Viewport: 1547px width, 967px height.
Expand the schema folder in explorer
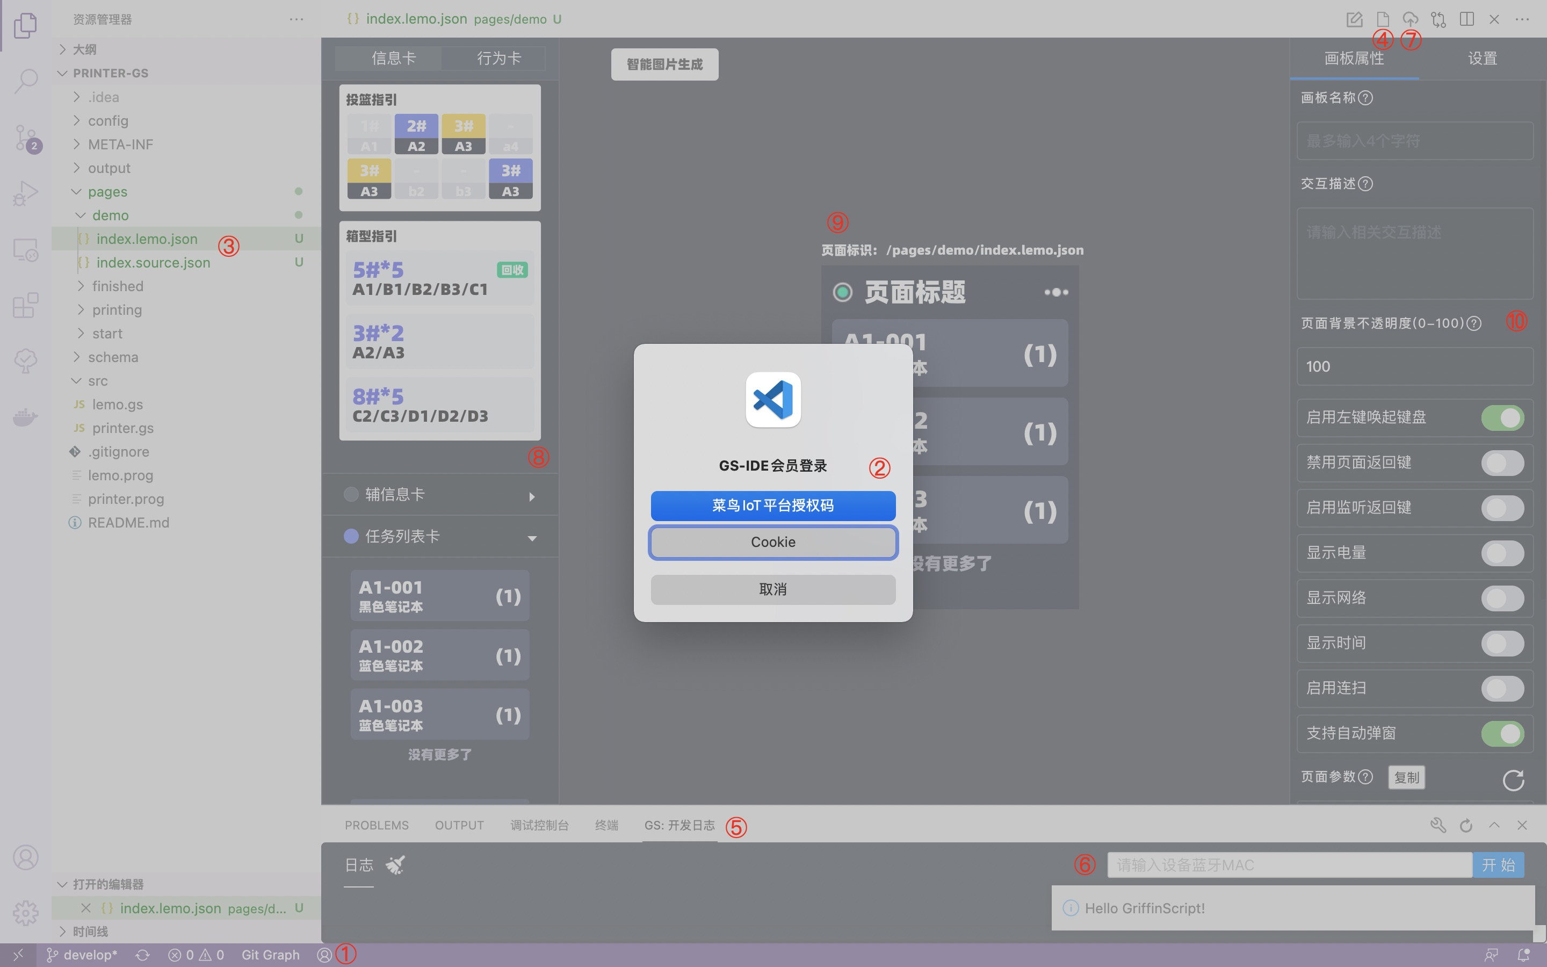click(112, 357)
